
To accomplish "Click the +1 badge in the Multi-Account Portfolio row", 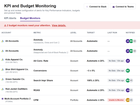I will click(x=131, y=100).
